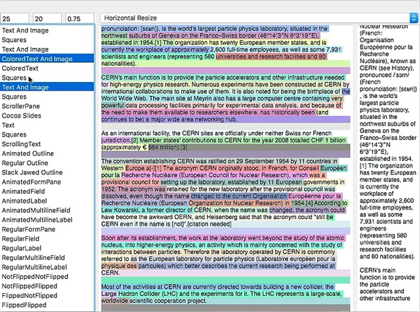Select the Squares row directly above ScrollerPane
The image size is (420, 312).
coord(47,97)
